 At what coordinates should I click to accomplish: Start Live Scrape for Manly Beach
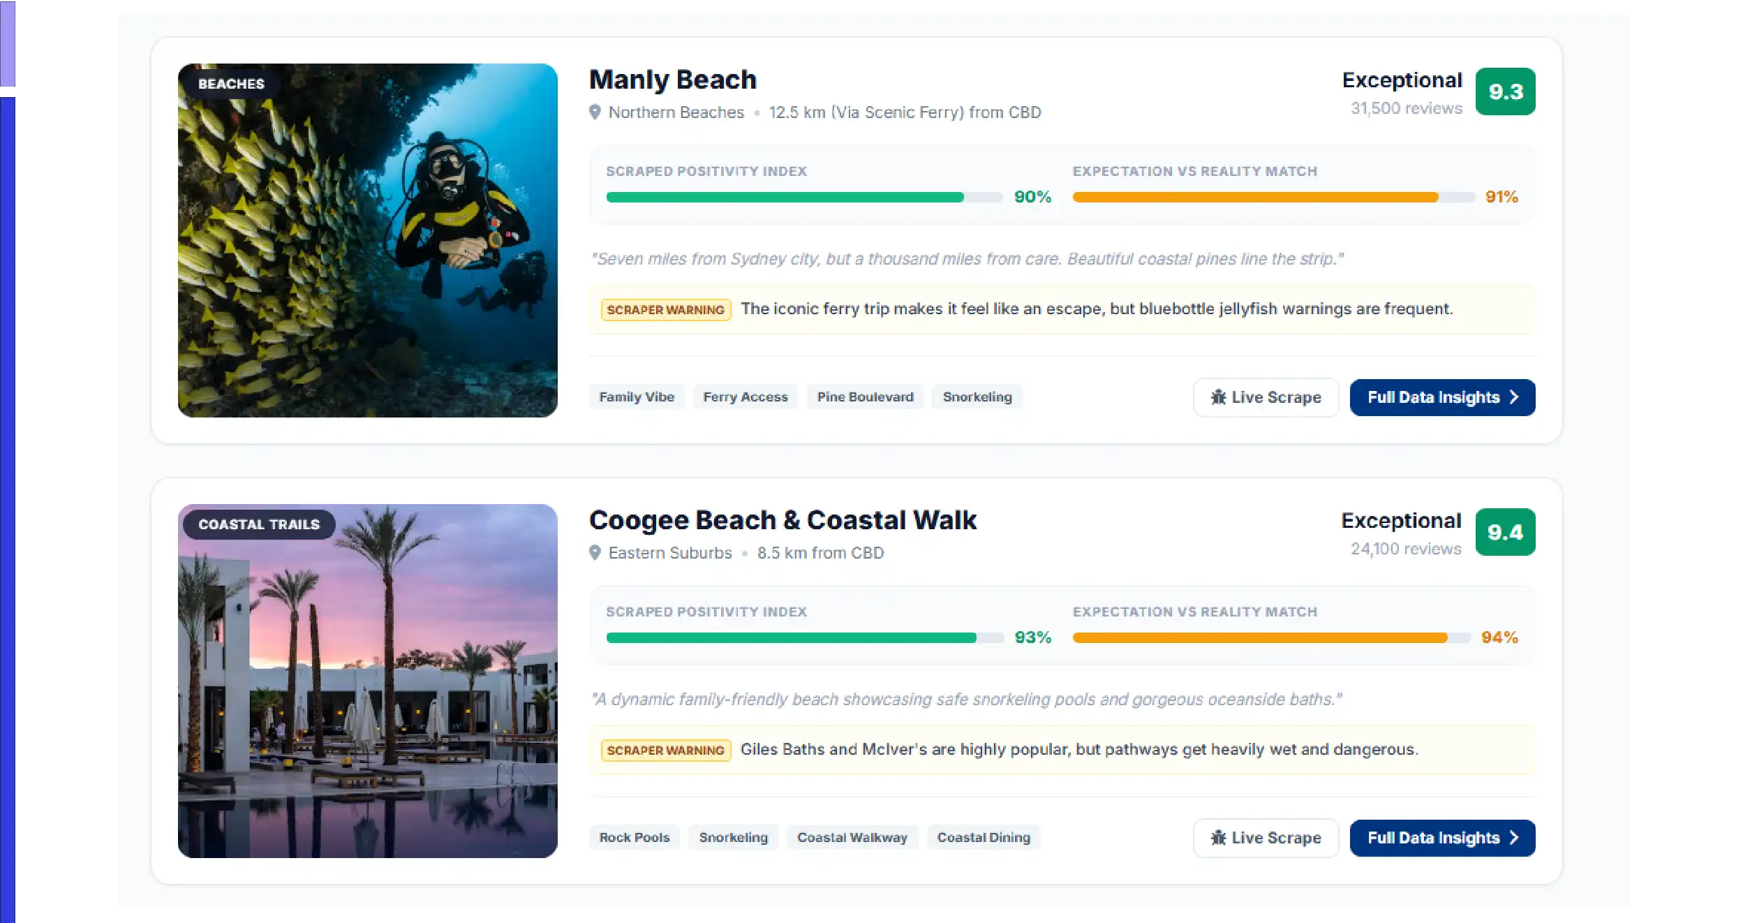point(1265,397)
